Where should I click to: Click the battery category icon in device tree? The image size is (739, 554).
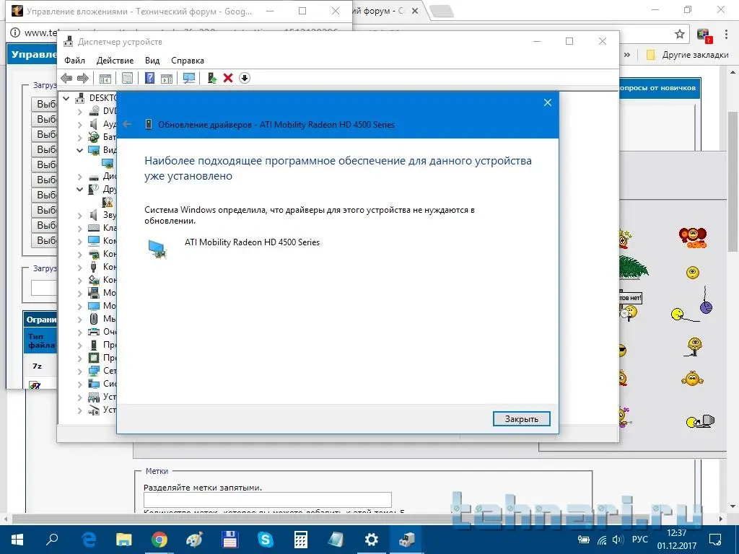coord(94,137)
